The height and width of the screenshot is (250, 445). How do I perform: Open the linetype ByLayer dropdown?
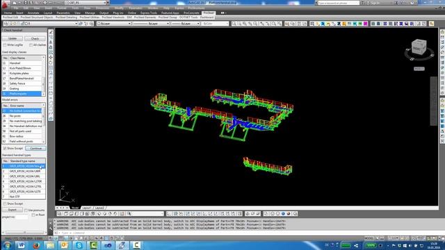pos(151,24)
